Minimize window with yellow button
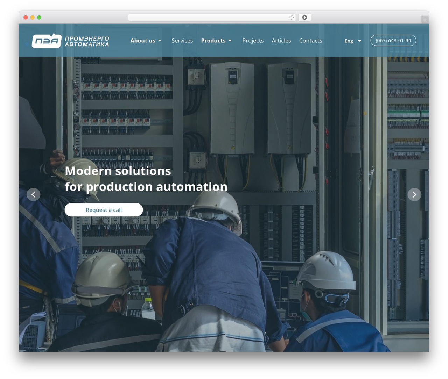This screenshot has width=448, height=379. point(32,17)
